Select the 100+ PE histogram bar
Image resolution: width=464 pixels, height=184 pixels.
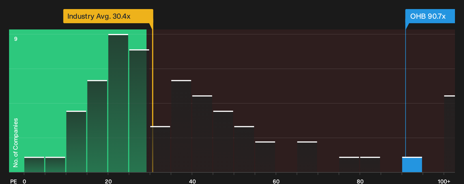click(x=450, y=134)
